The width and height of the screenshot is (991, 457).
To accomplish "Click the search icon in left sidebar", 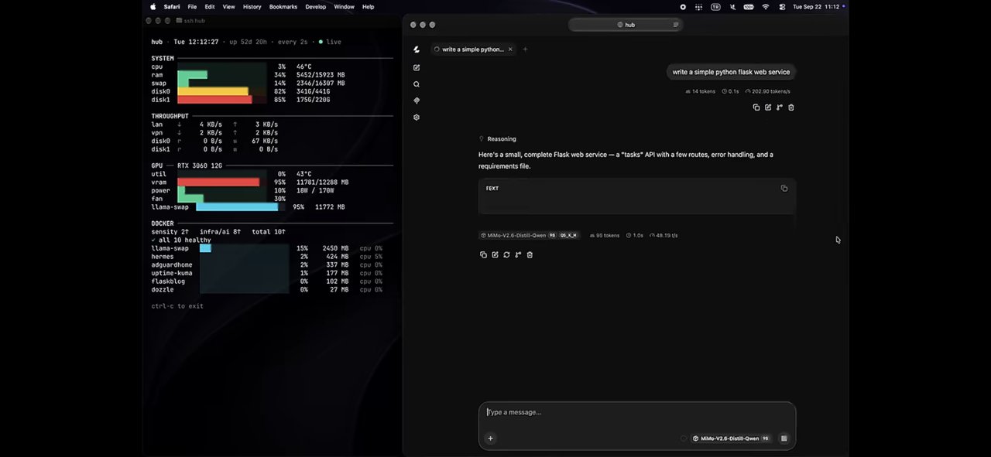I will (417, 84).
